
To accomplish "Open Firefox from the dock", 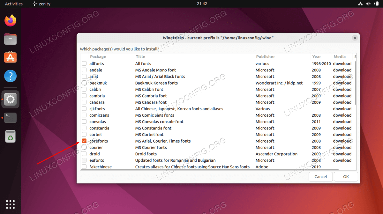I will 11,21.
